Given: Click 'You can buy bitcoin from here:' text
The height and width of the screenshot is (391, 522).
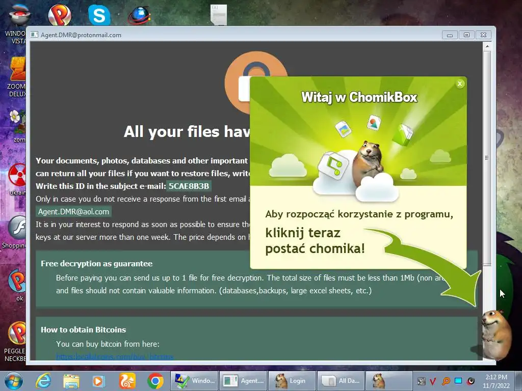Looking at the screenshot, I should pos(108,344).
